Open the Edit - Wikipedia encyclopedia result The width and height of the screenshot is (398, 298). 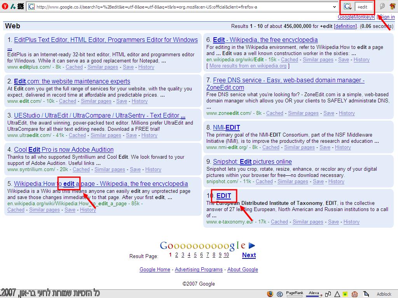click(265, 40)
